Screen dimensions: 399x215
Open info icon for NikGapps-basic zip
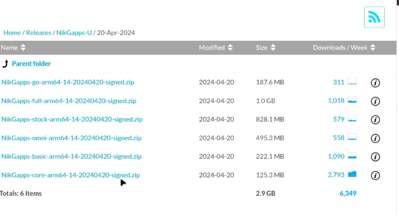pyautogui.click(x=375, y=157)
